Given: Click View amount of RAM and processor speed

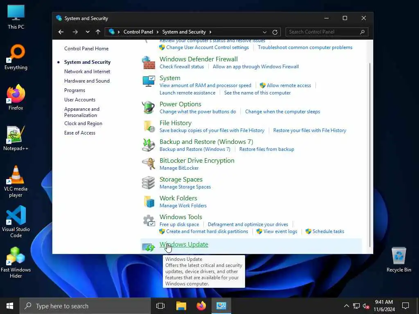Looking at the screenshot, I should [x=205, y=85].
